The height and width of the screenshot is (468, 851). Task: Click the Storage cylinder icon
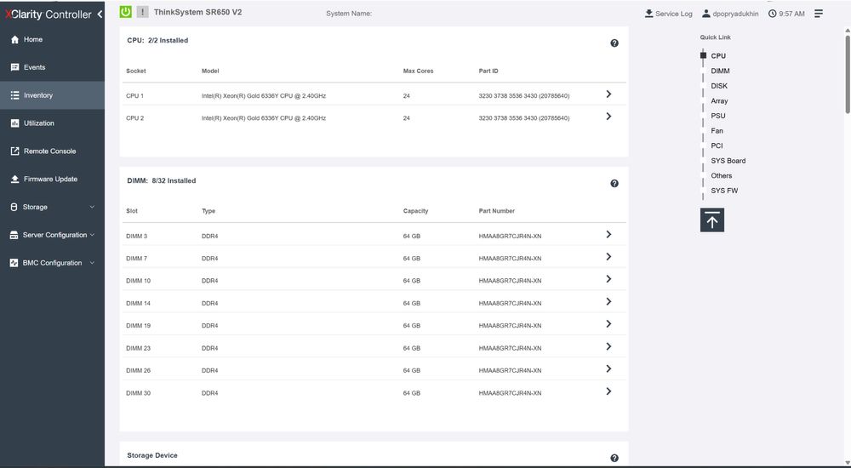(14, 207)
